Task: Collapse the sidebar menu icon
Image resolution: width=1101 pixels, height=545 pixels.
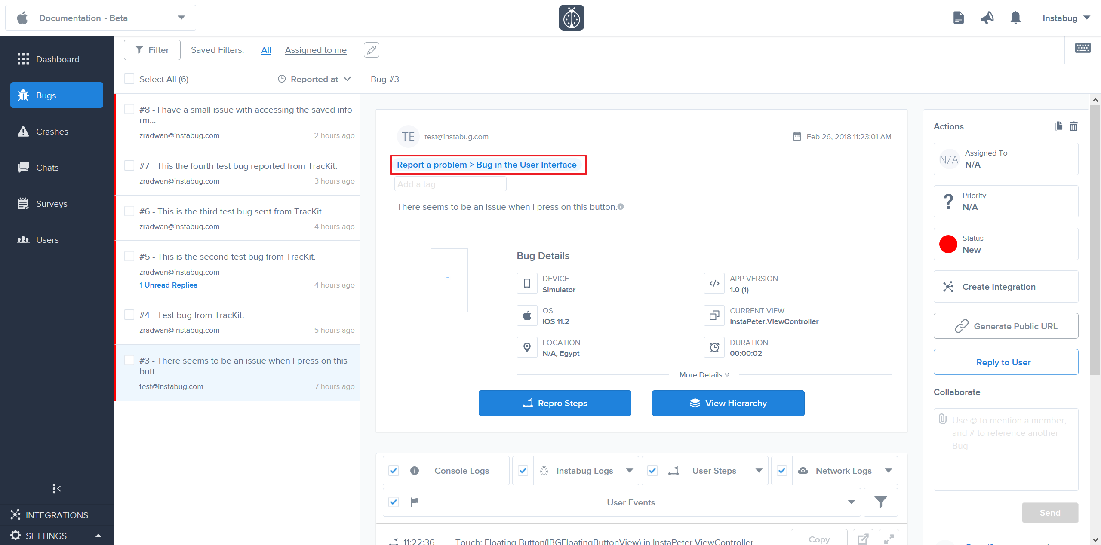Action: coord(56,488)
